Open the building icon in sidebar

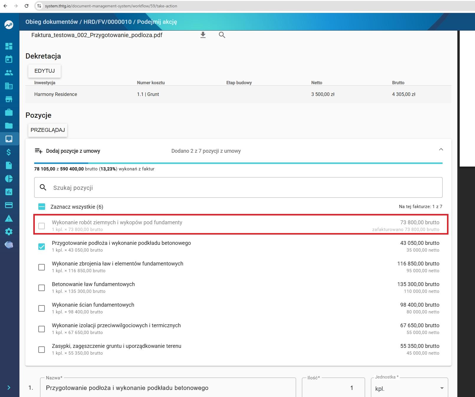[9, 86]
